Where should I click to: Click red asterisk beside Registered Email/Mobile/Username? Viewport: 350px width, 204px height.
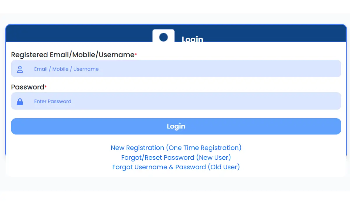[136, 54]
